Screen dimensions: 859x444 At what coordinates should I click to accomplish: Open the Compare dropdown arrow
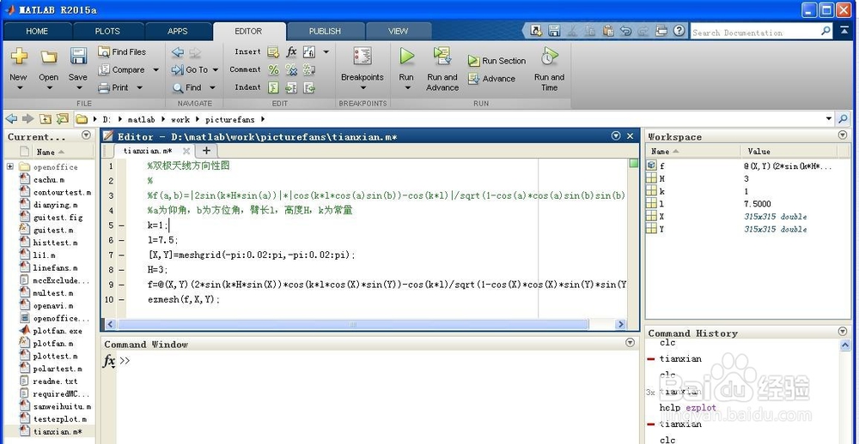click(155, 70)
